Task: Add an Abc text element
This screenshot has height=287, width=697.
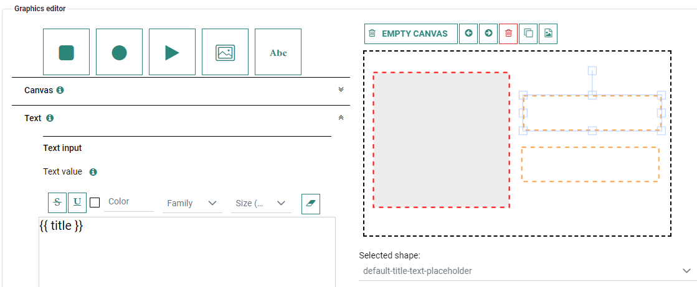Action: [278, 52]
